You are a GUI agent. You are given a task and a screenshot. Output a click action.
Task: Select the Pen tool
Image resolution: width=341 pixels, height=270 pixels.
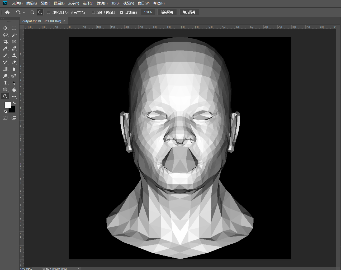pyautogui.click(x=14, y=76)
